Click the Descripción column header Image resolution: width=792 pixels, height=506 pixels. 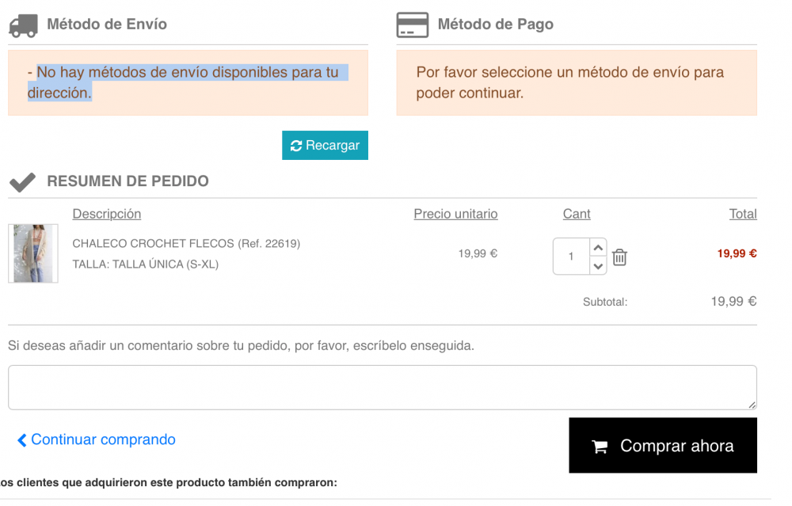pos(106,214)
